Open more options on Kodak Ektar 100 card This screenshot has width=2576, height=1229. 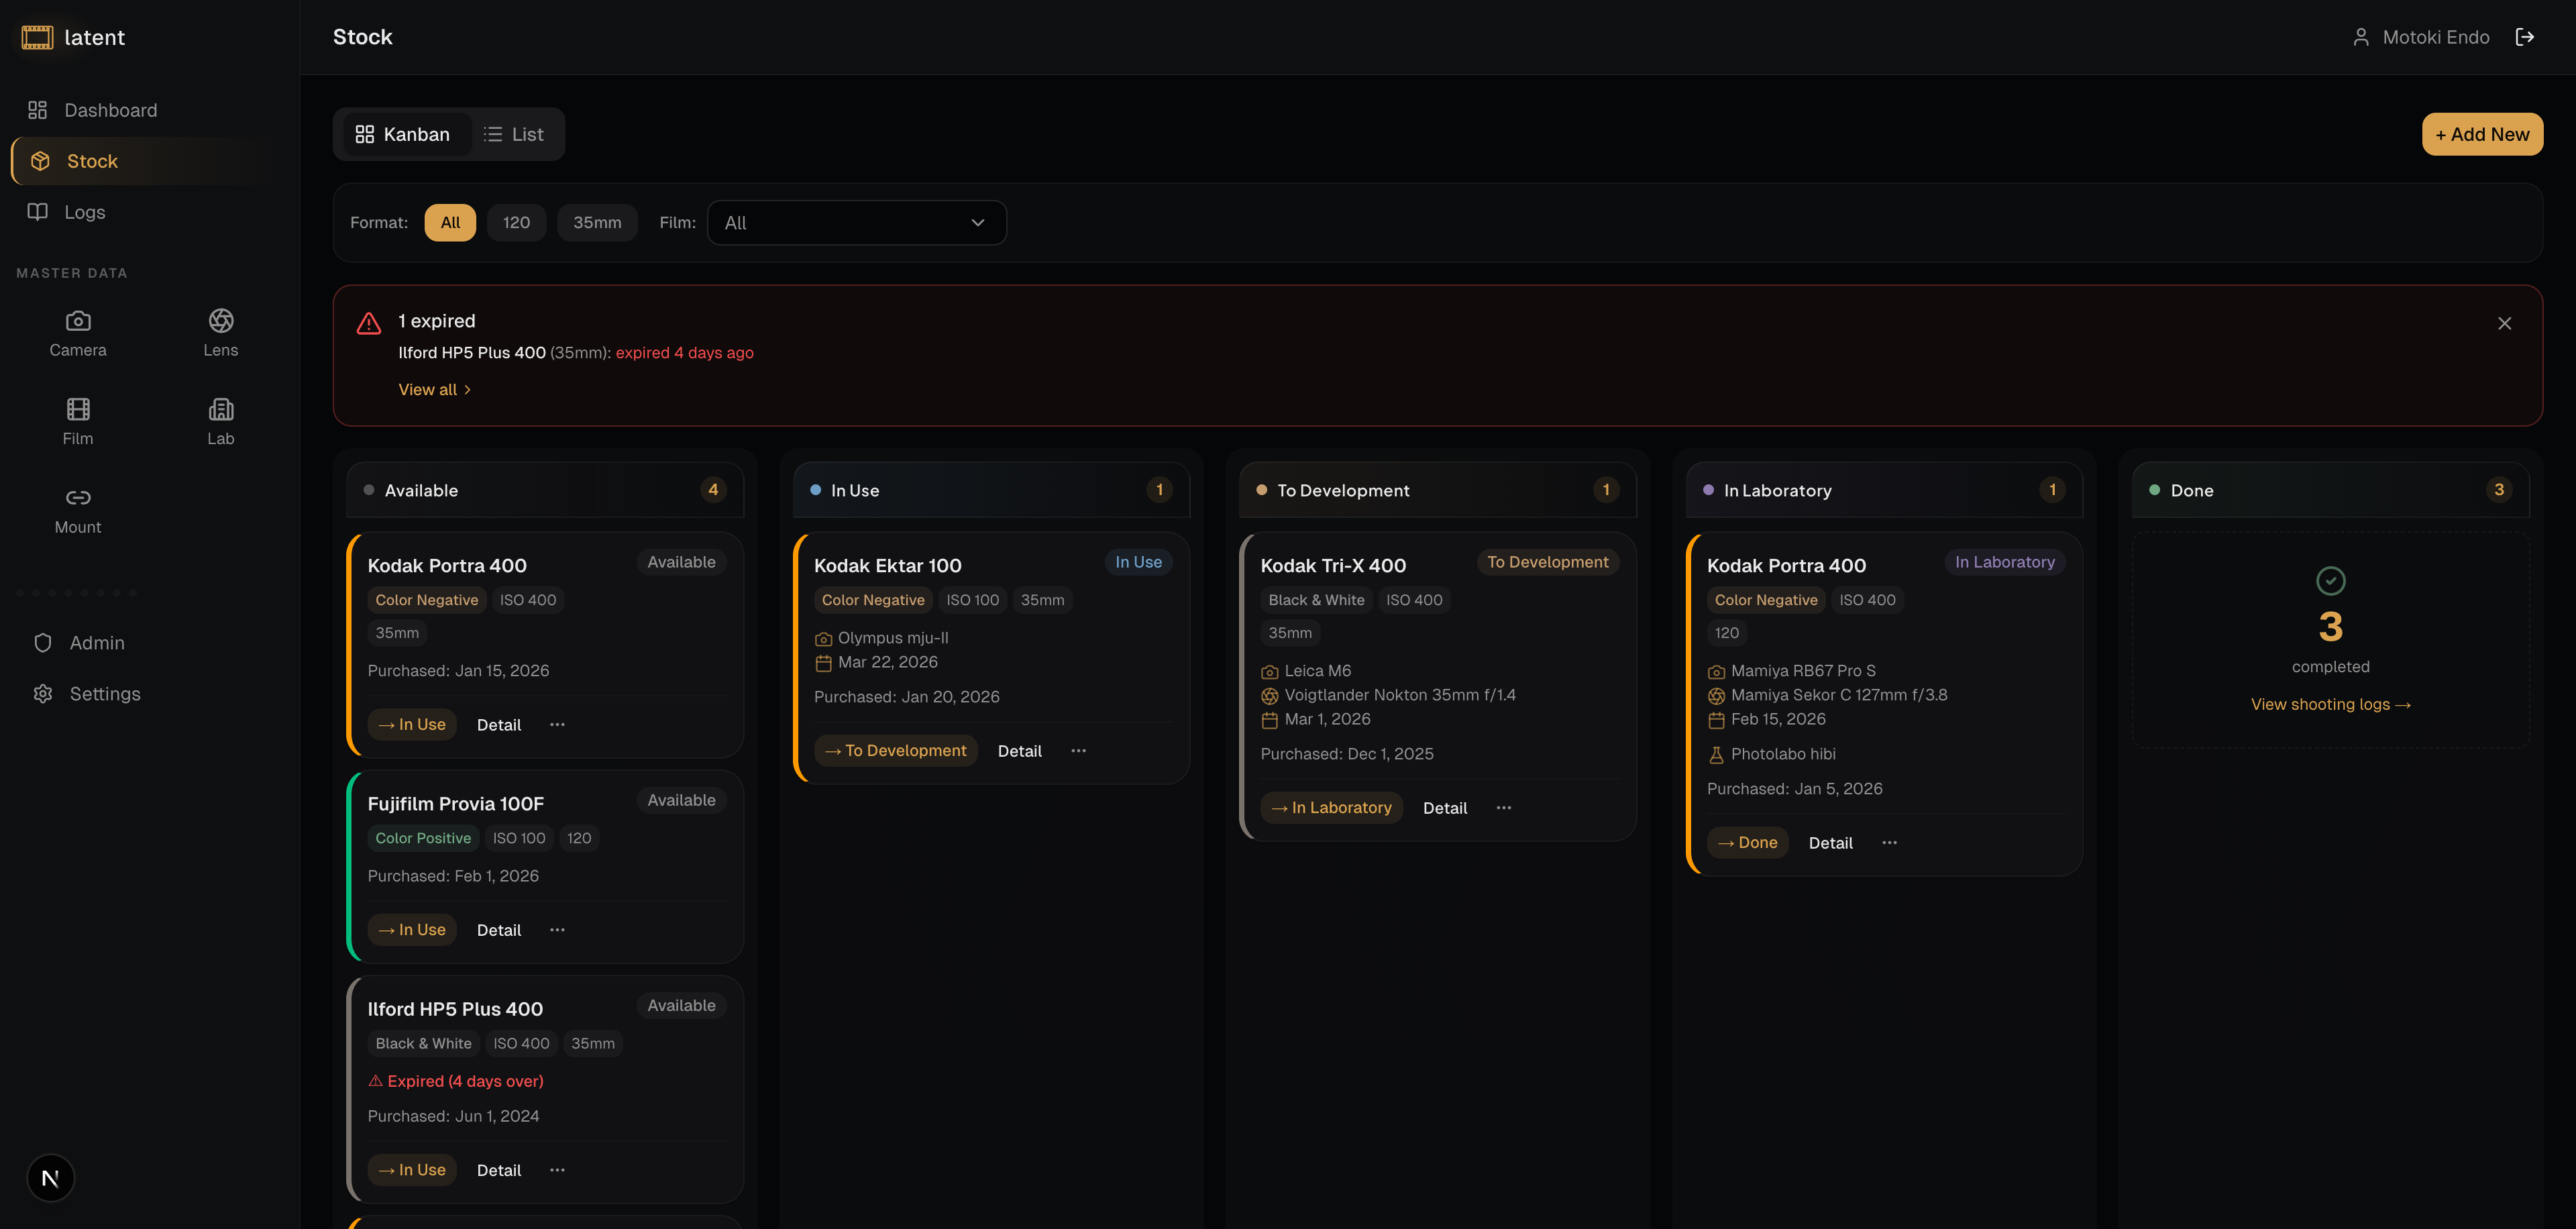pyautogui.click(x=1078, y=751)
